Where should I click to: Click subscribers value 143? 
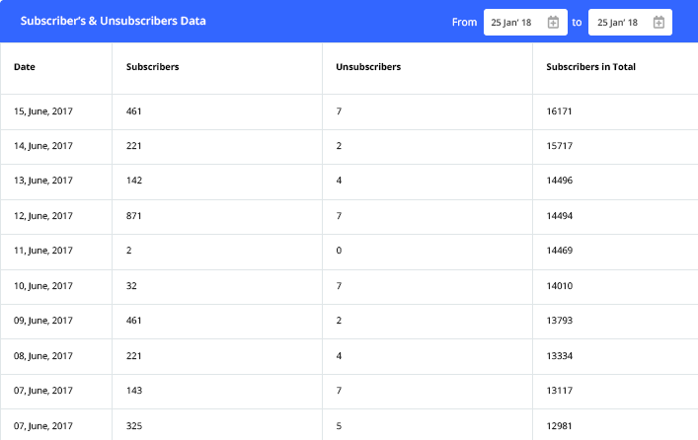pyautogui.click(x=134, y=391)
